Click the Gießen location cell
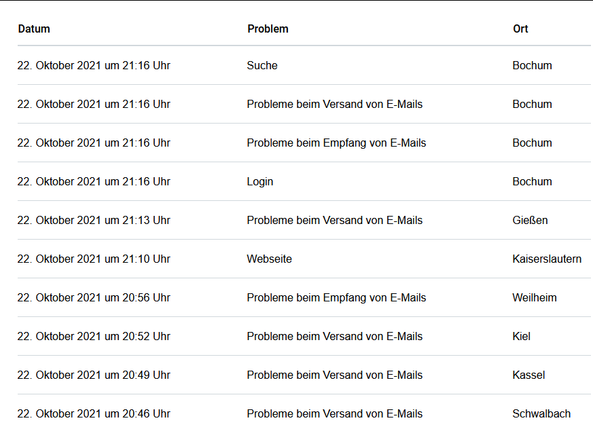Image resolution: width=593 pixels, height=427 pixels. click(530, 221)
